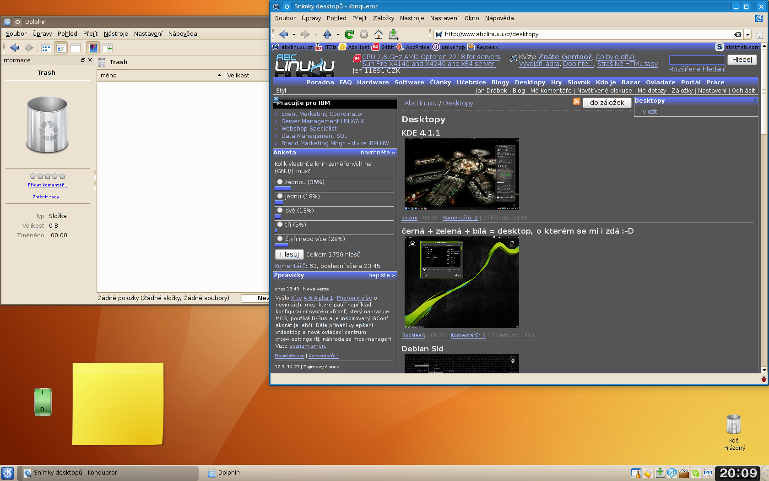Open abclinuxu.cz bookmark in bookmarks toolbar
The image size is (769, 481).
point(292,47)
